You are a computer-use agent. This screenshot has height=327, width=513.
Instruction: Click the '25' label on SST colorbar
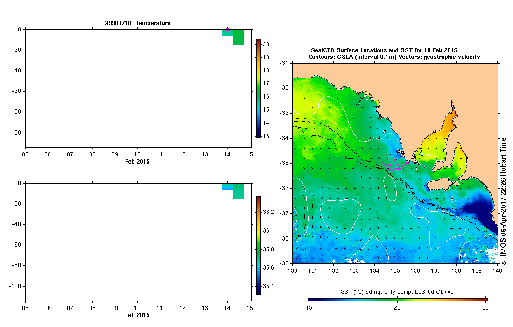(x=485, y=308)
